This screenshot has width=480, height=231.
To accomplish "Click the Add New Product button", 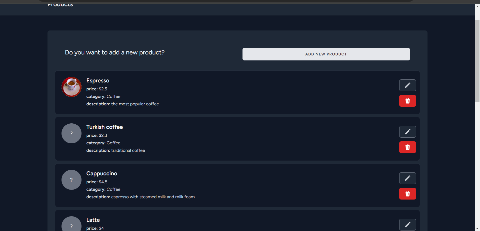I will [326, 54].
